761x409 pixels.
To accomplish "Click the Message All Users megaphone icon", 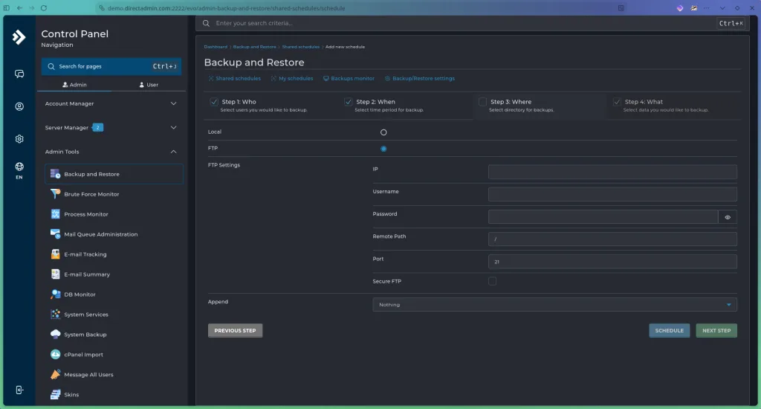I will pos(55,375).
